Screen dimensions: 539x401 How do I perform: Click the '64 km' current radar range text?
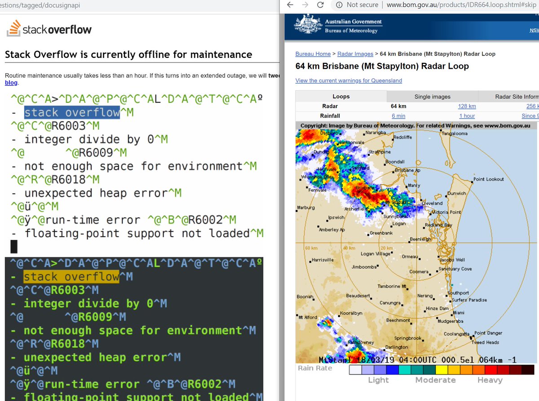point(398,106)
